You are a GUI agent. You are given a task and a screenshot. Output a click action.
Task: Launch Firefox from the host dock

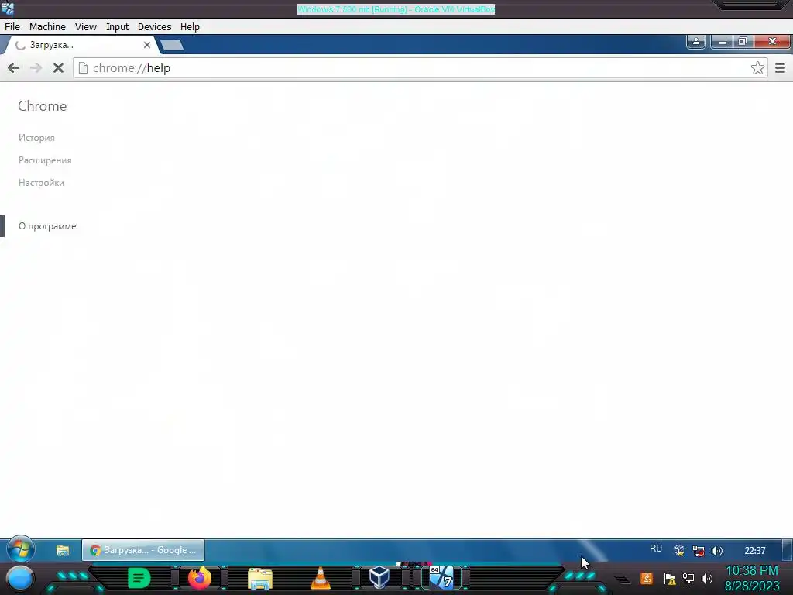point(200,578)
